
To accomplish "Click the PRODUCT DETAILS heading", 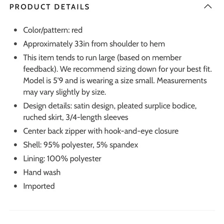I will point(49,7).
